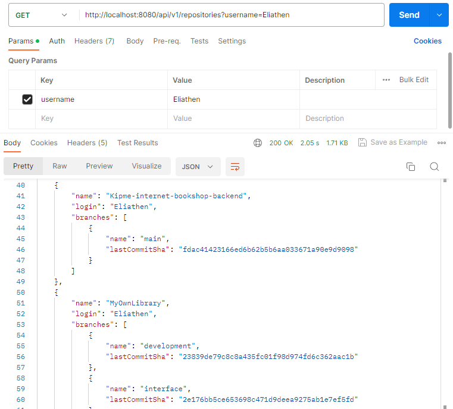Select the response Body tab
The height and width of the screenshot is (409, 453).
pyautogui.click(x=12, y=143)
